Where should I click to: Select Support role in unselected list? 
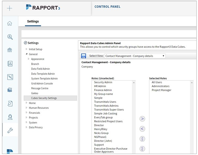[x=99, y=145]
